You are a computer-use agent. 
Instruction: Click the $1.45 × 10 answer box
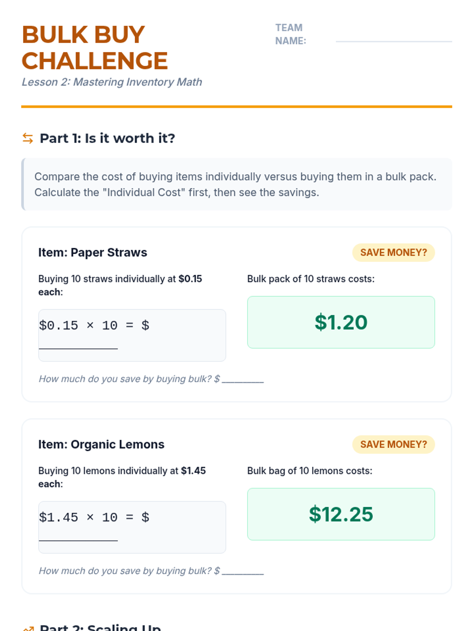pos(132,527)
